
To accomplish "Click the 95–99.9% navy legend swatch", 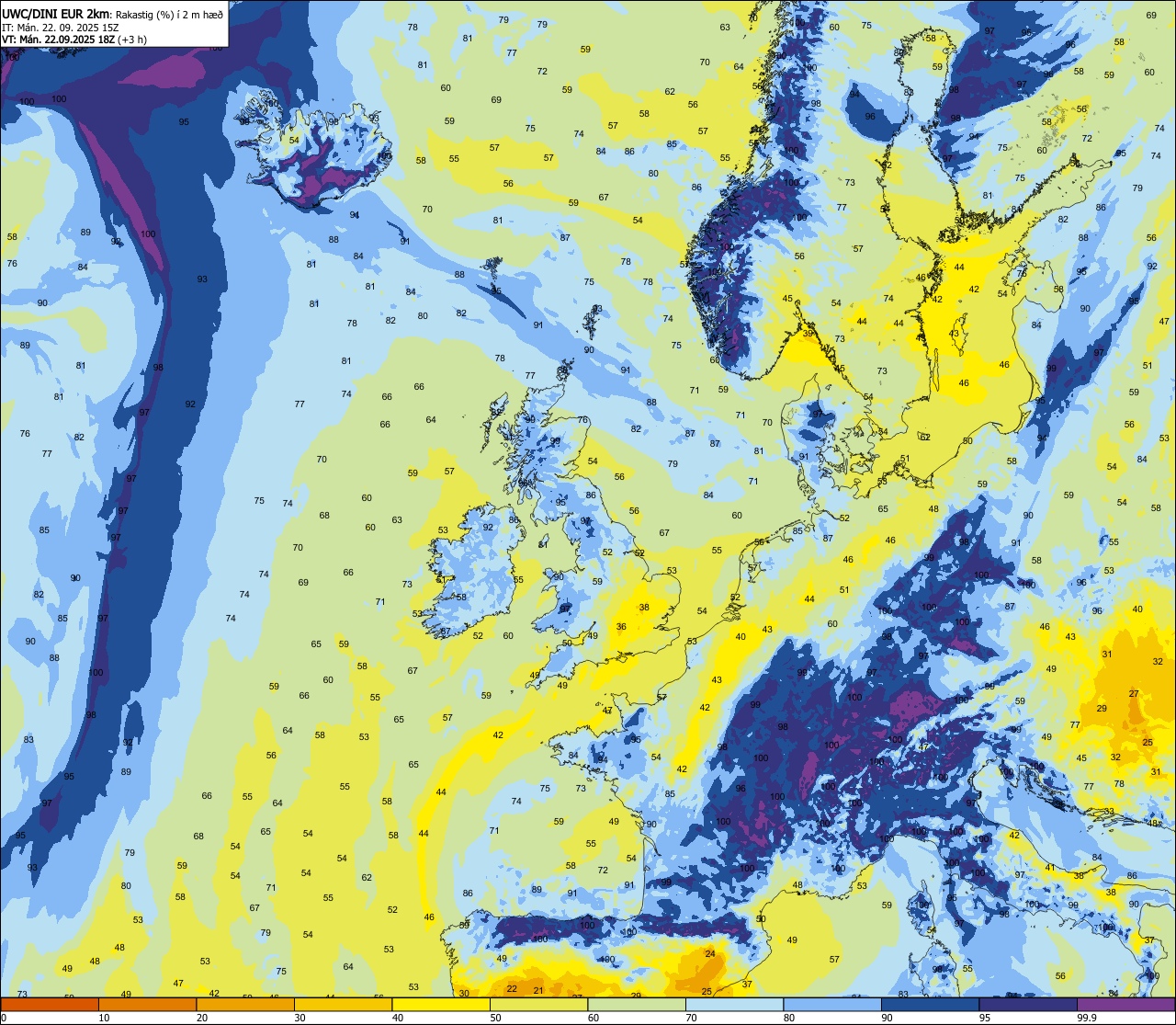I will click(x=1028, y=1005).
